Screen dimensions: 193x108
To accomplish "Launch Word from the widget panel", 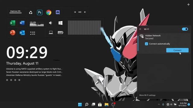I will (22, 23).
